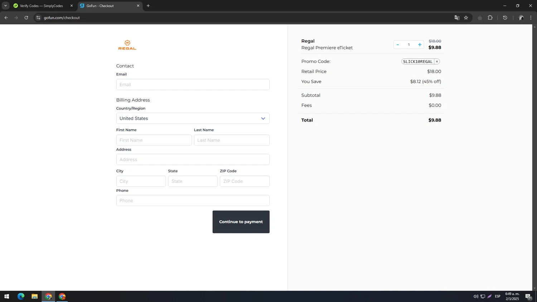537x302 pixels.
Task: Click the second Chrome taskbar icon
Action: pyautogui.click(x=62, y=296)
